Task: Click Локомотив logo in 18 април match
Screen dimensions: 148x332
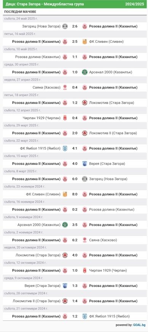Action: pyautogui.click(x=84, y=103)
